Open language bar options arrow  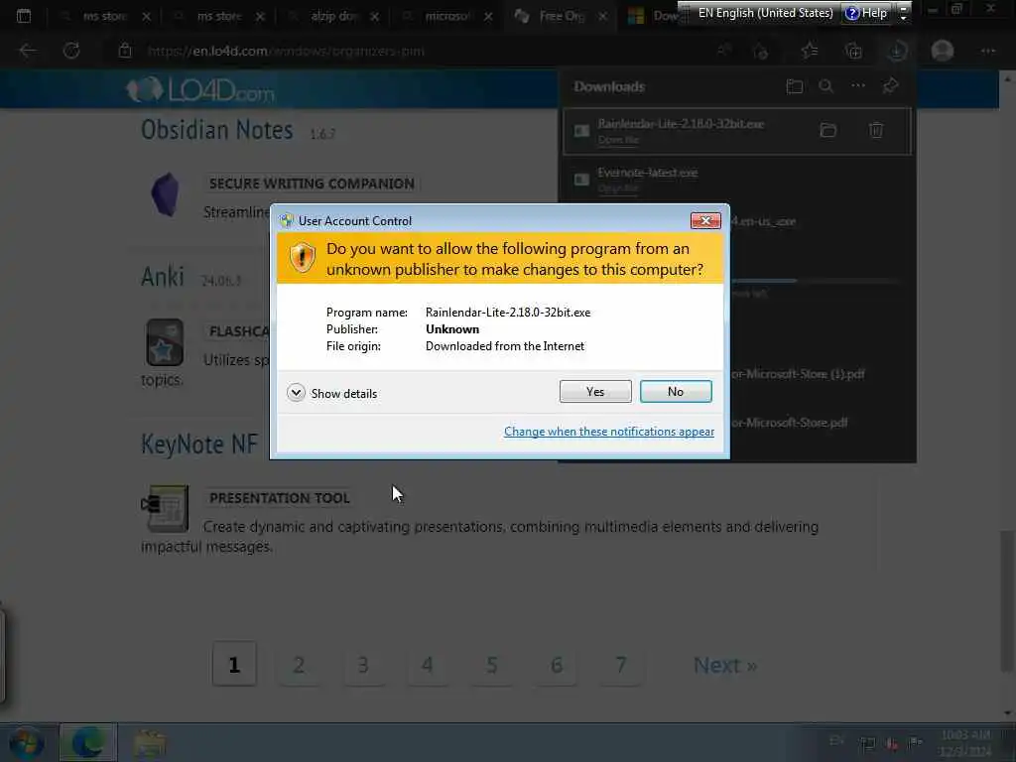tap(903, 13)
